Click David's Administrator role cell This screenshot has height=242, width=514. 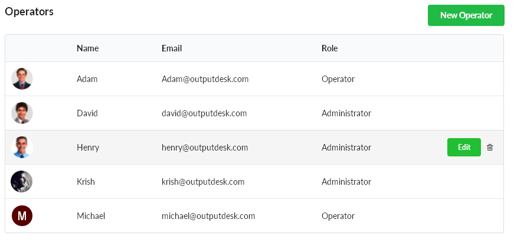346,113
